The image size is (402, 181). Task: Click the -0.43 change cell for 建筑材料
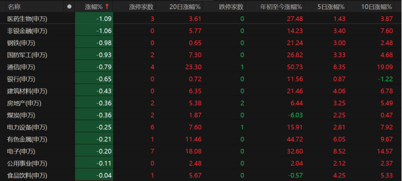94,91
